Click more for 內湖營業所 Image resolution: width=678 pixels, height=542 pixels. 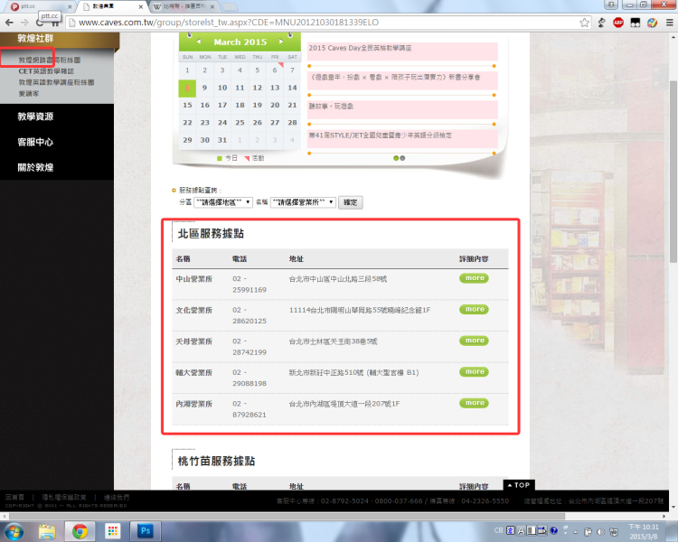pyautogui.click(x=474, y=403)
